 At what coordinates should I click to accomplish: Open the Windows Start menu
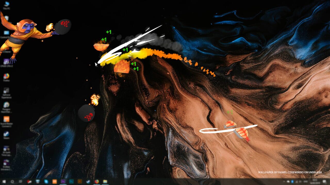[x=4, y=182]
